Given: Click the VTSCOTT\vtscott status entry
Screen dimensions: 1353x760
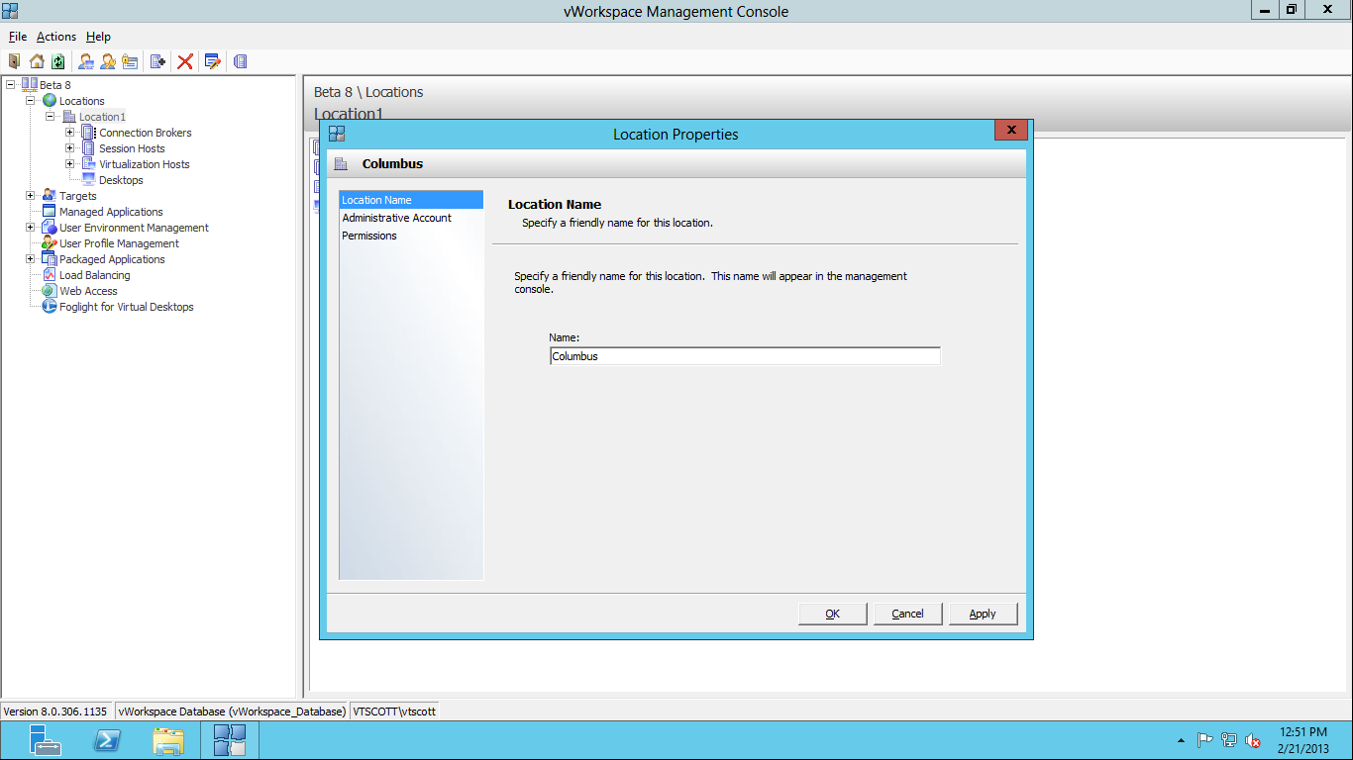Looking at the screenshot, I should tap(394, 712).
